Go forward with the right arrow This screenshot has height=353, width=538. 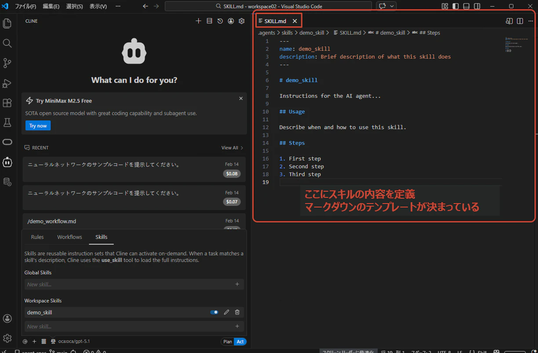pyautogui.click(x=156, y=7)
